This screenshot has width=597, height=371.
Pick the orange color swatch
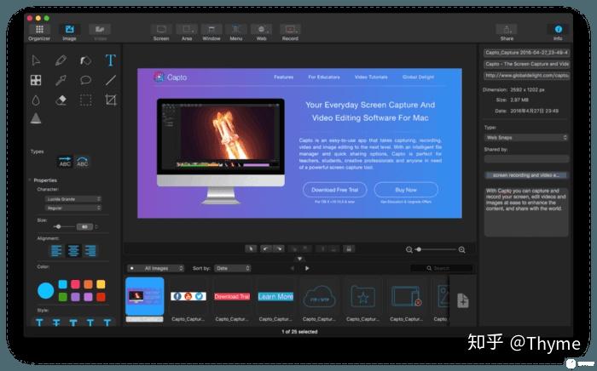88,284
